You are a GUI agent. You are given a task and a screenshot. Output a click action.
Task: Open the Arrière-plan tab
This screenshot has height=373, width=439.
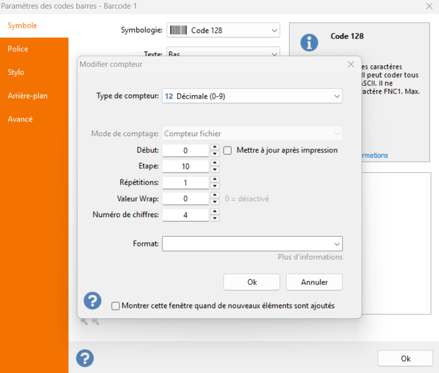tap(28, 96)
